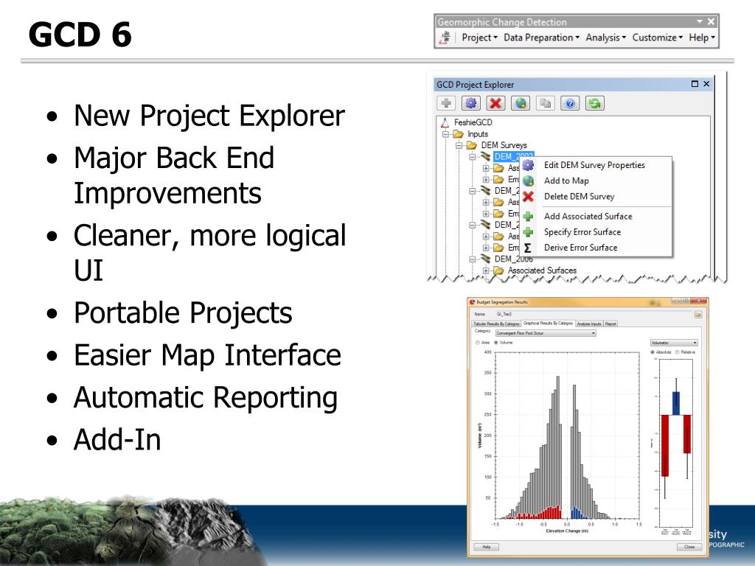This screenshot has height=566, width=755.
Task: Choose Add Associated Surface
Action: pos(596,217)
